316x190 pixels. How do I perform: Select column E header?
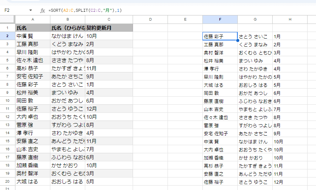pyautogui.click(x=185, y=19)
